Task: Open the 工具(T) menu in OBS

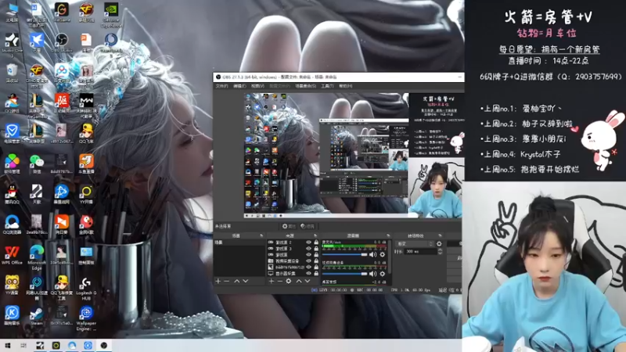Action: (x=327, y=86)
